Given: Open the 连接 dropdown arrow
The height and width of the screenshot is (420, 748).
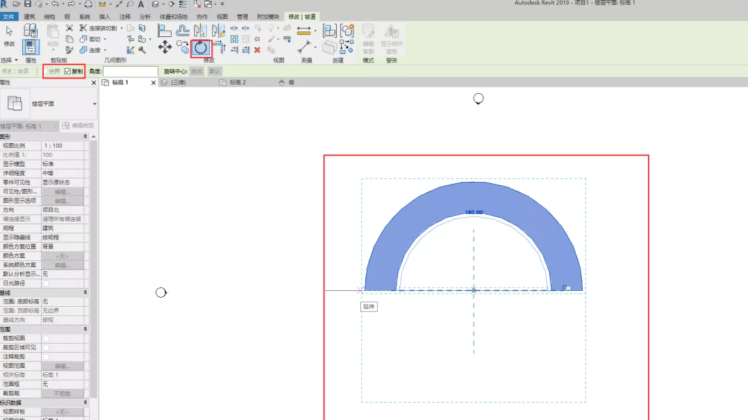Looking at the screenshot, I should point(105,50).
